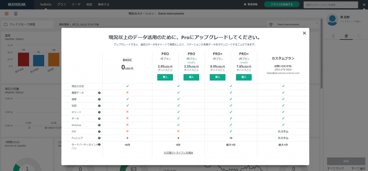Open 新着情報 what's new notice
Viewport: 368px width, 171px height.
click(x=250, y=4)
